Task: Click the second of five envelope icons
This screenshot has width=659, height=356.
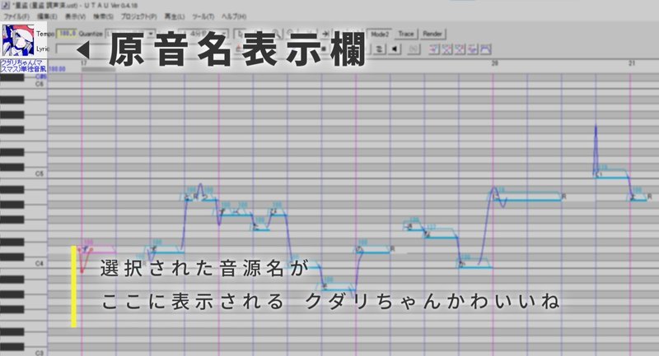Action: pyautogui.click(x=447, y=49)
